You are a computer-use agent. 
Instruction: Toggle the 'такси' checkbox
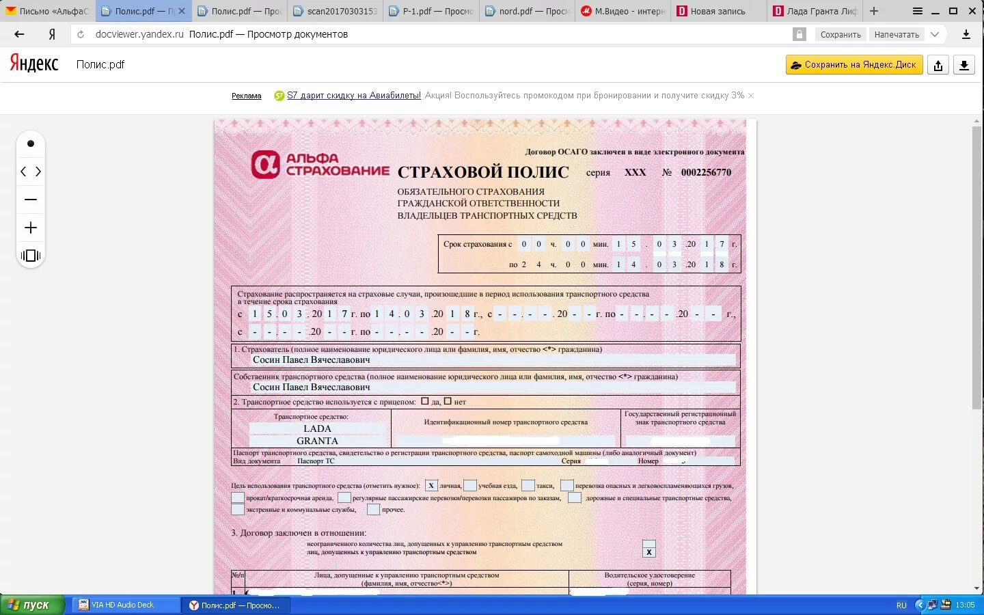pyautogui.click(x=528, y=485)
